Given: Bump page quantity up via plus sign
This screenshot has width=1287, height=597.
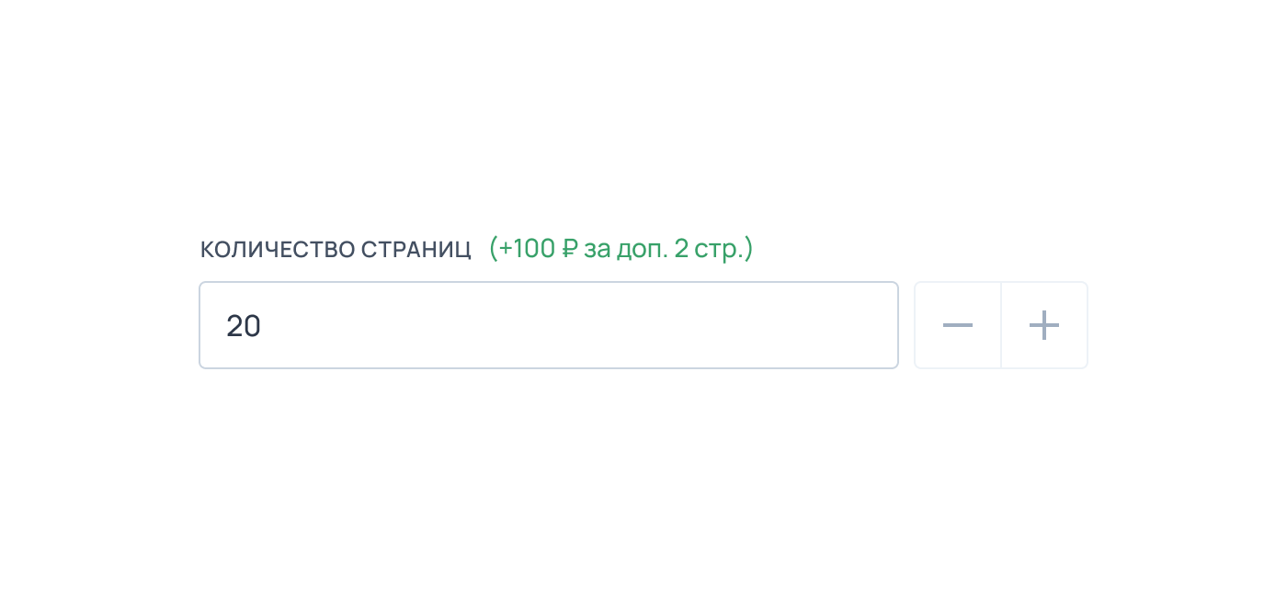Looking at the screenshot, I should (1044, 325).
